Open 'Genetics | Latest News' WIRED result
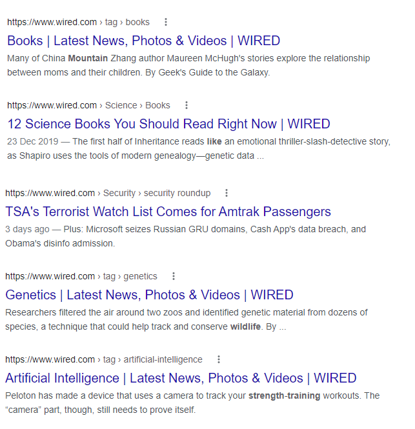This screenshot has height=429, width=415. click(x=149, y=295)
